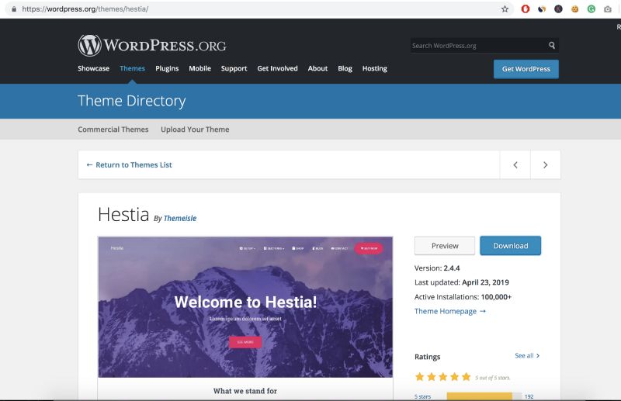Open the Themes menu item
The height and width of the screenshot is (401, 621).
pyautogui.click(x=132, y=68)
